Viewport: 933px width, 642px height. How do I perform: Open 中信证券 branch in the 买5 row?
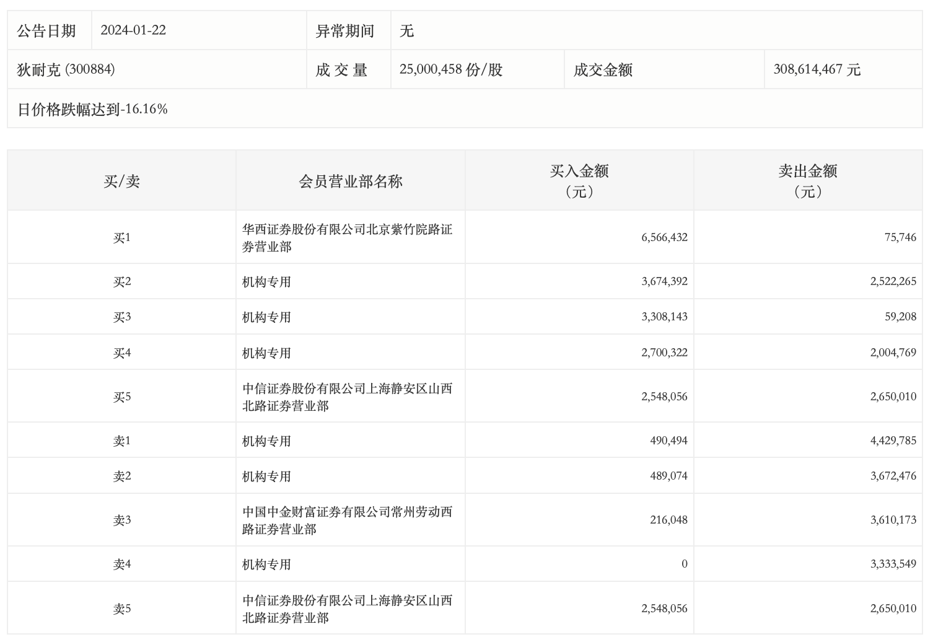click(347, 397)
